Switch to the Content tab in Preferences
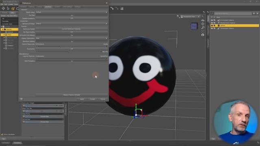The image size is (260, 146). point(57,7)
